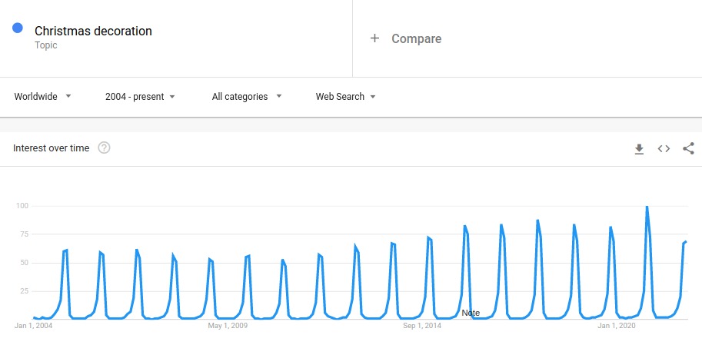
Task: Click the Compare button
Action: (x=406, y=38)
